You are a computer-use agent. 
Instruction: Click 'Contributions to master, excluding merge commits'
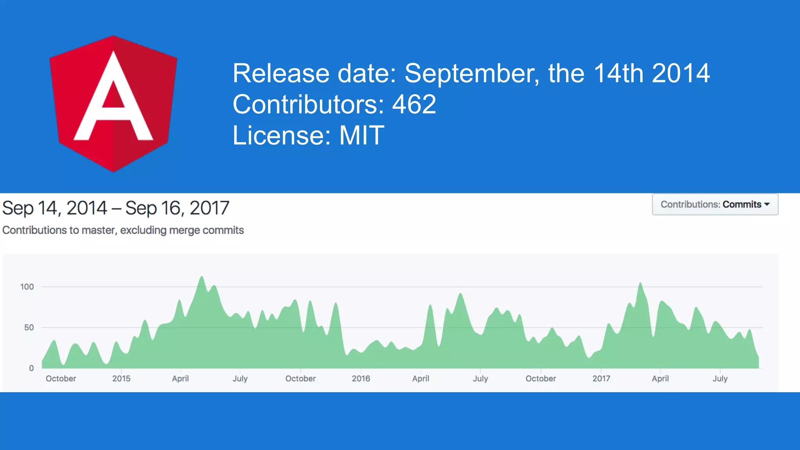tap(123, 230)
